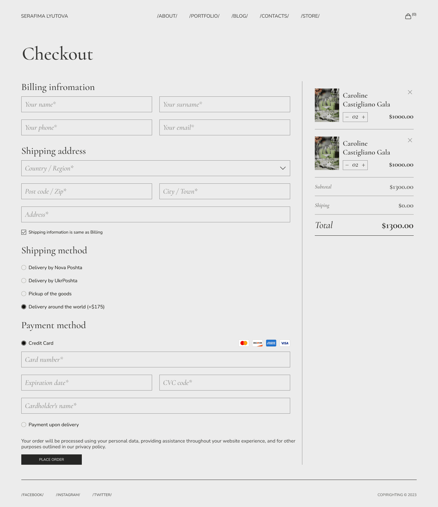Remove the first Caroline Castigliano Gala item
Viewport: 438px width, 507px height.
tap(410, 92)
